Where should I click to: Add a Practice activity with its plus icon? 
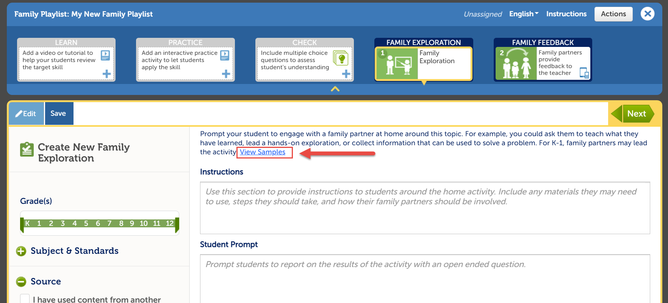pos(226,74)
